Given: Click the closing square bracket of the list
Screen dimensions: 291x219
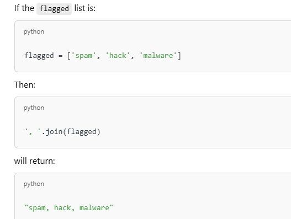Looking at the screenshot, I should tap(179, 56).
